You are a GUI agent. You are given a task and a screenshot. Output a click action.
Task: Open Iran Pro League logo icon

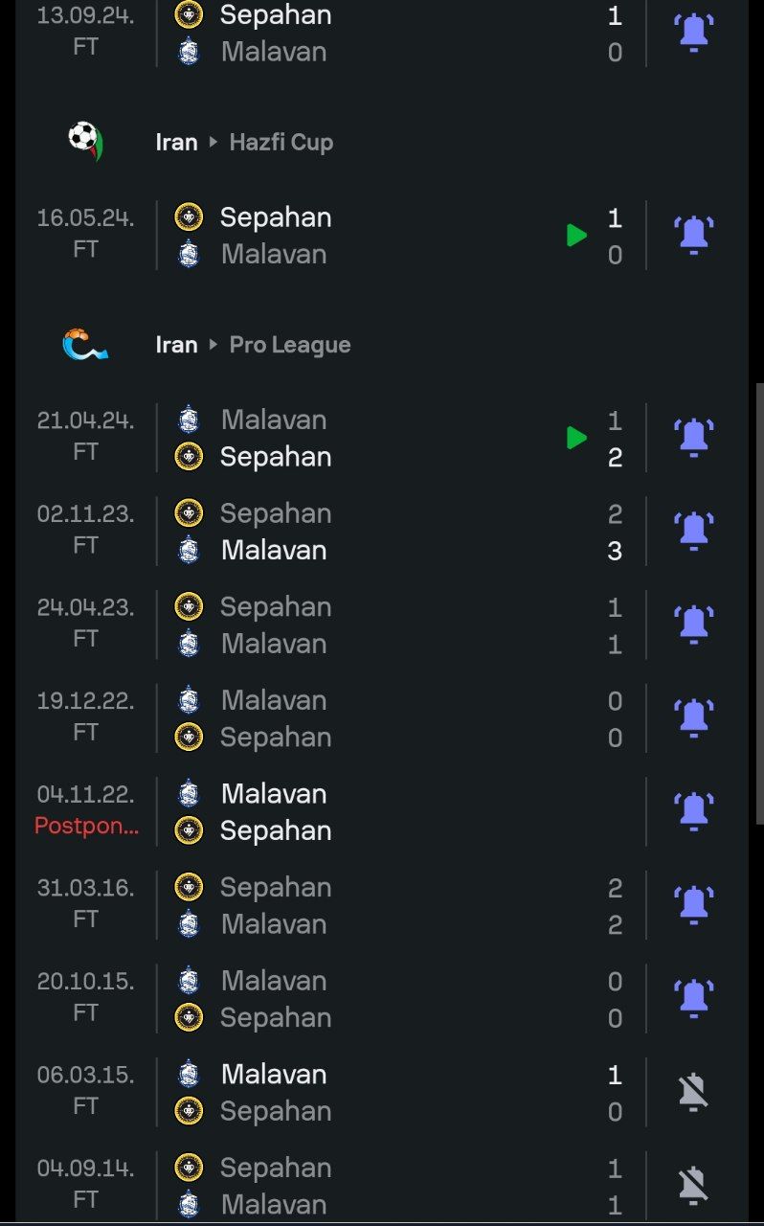[x=85, y=345]
